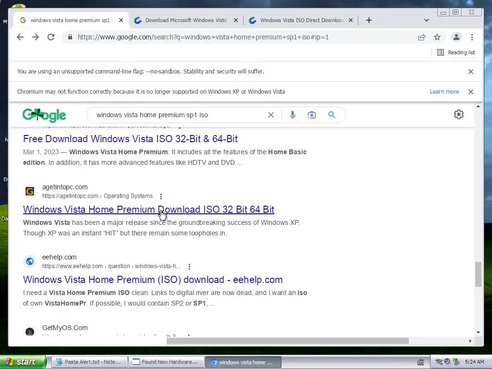This screenshot has height=369, width=492.
Task: Open Free Download Windows Vista ISO result
Action: click(130, 139)
